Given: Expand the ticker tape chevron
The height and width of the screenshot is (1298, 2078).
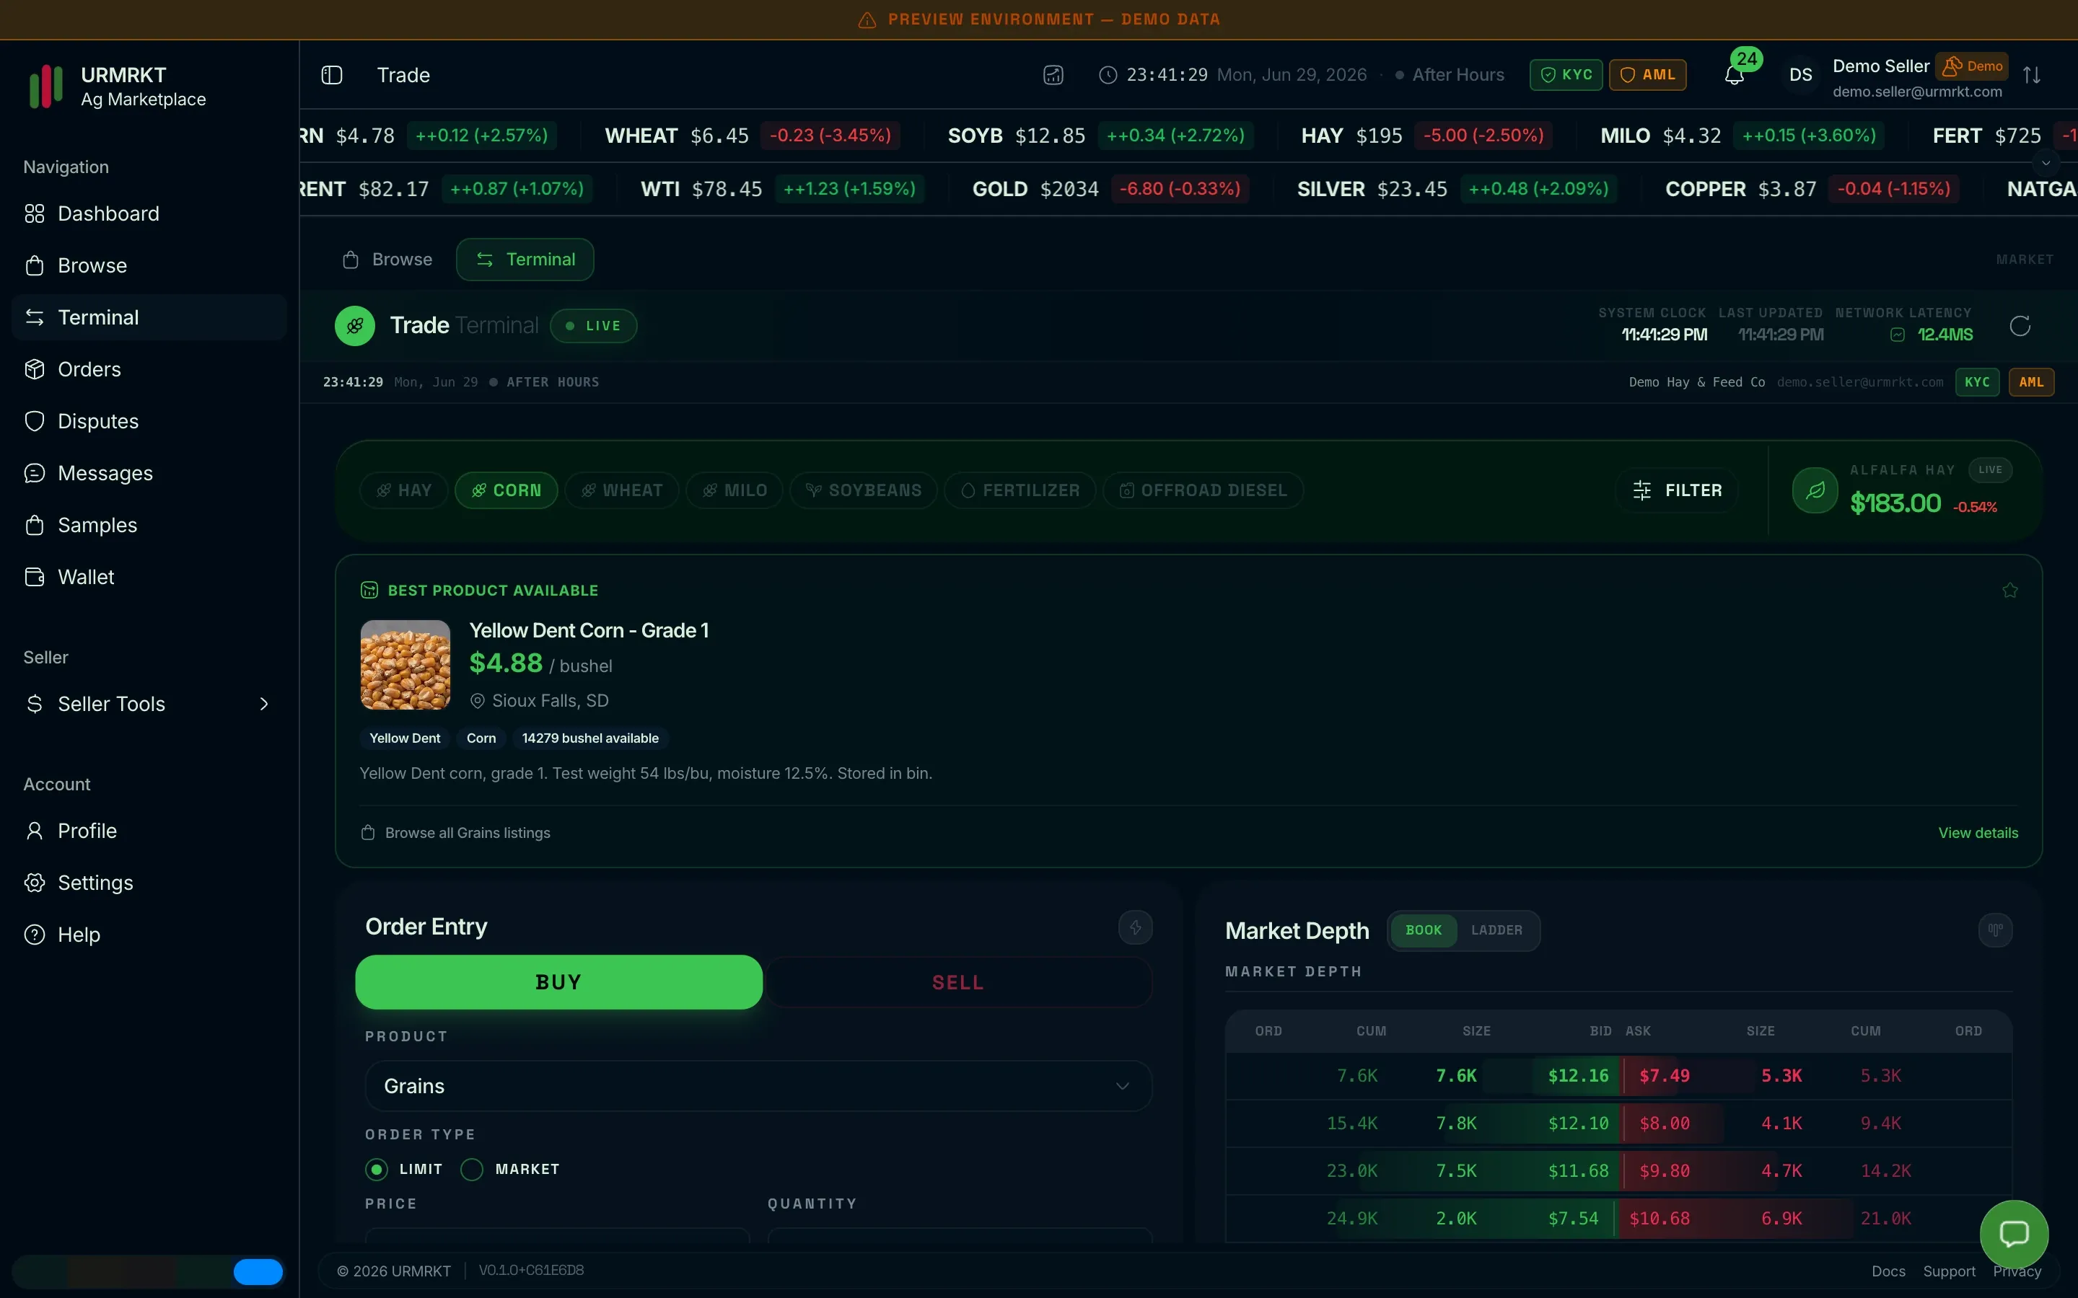Looking at the screenshot, I should [2046, 162].
